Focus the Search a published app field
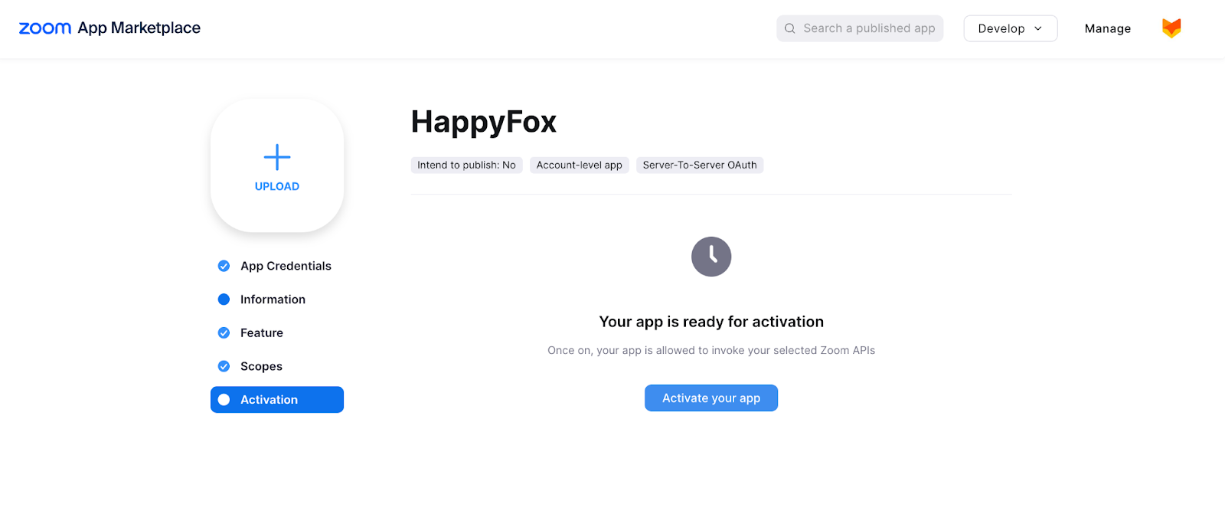1225x524 pixels. click(x=860, y=28)
